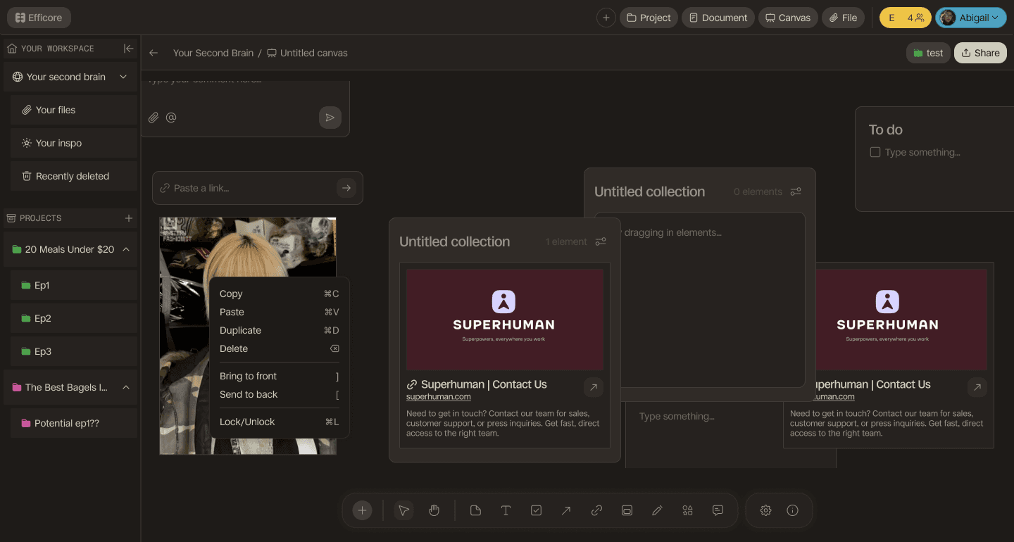Click the Type something note field below the collection
1014x542 pixels.
point(677,416)
